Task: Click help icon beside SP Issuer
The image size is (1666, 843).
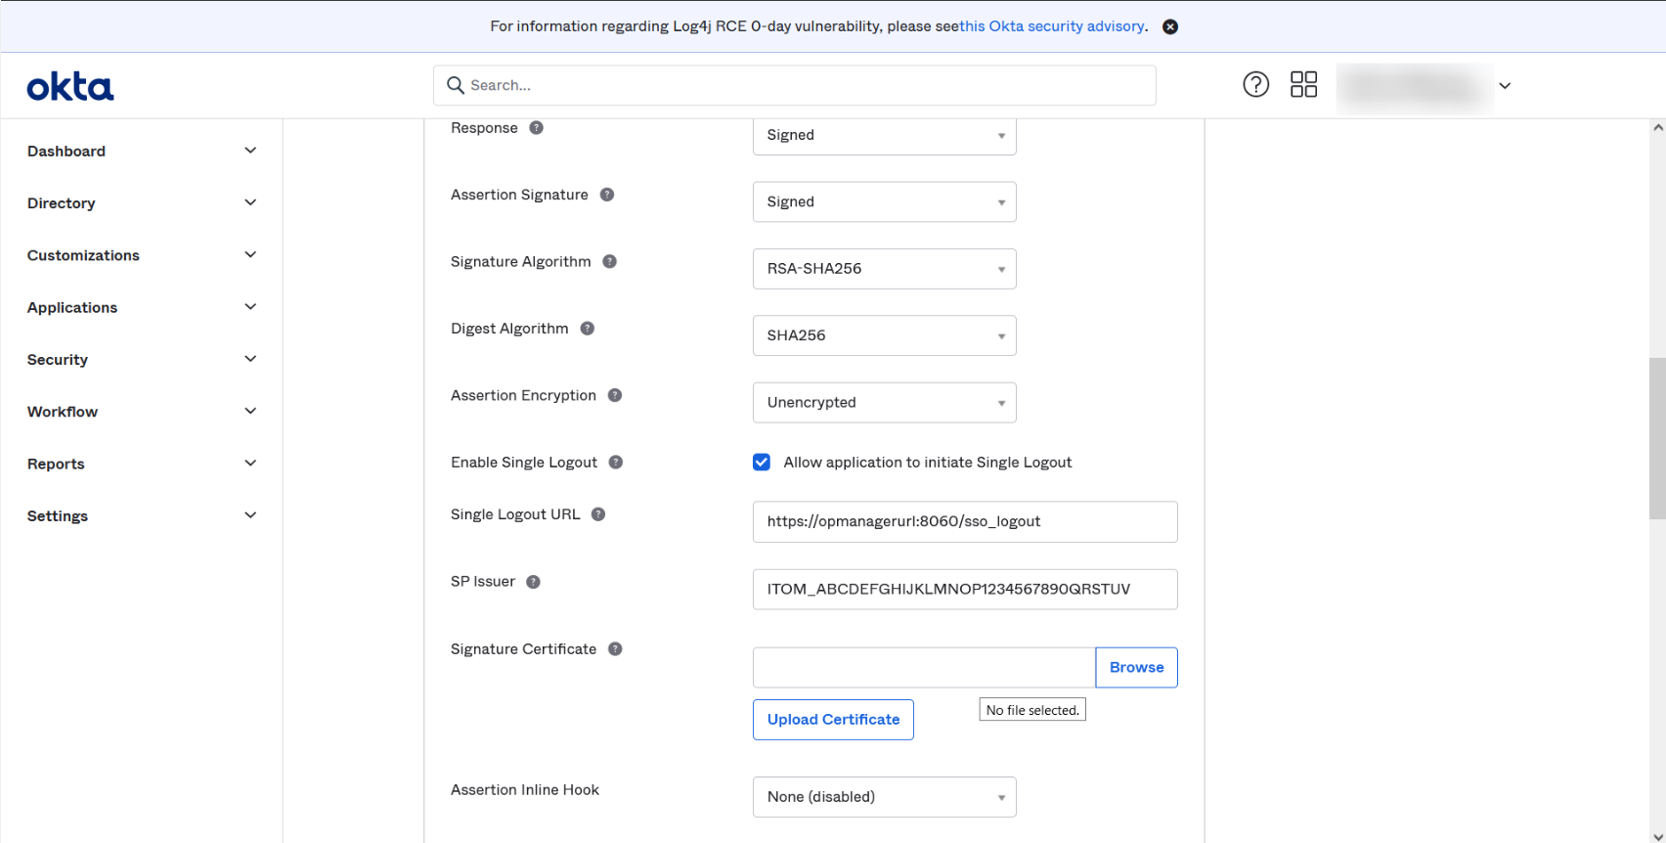Action: [x=533, y=582]
